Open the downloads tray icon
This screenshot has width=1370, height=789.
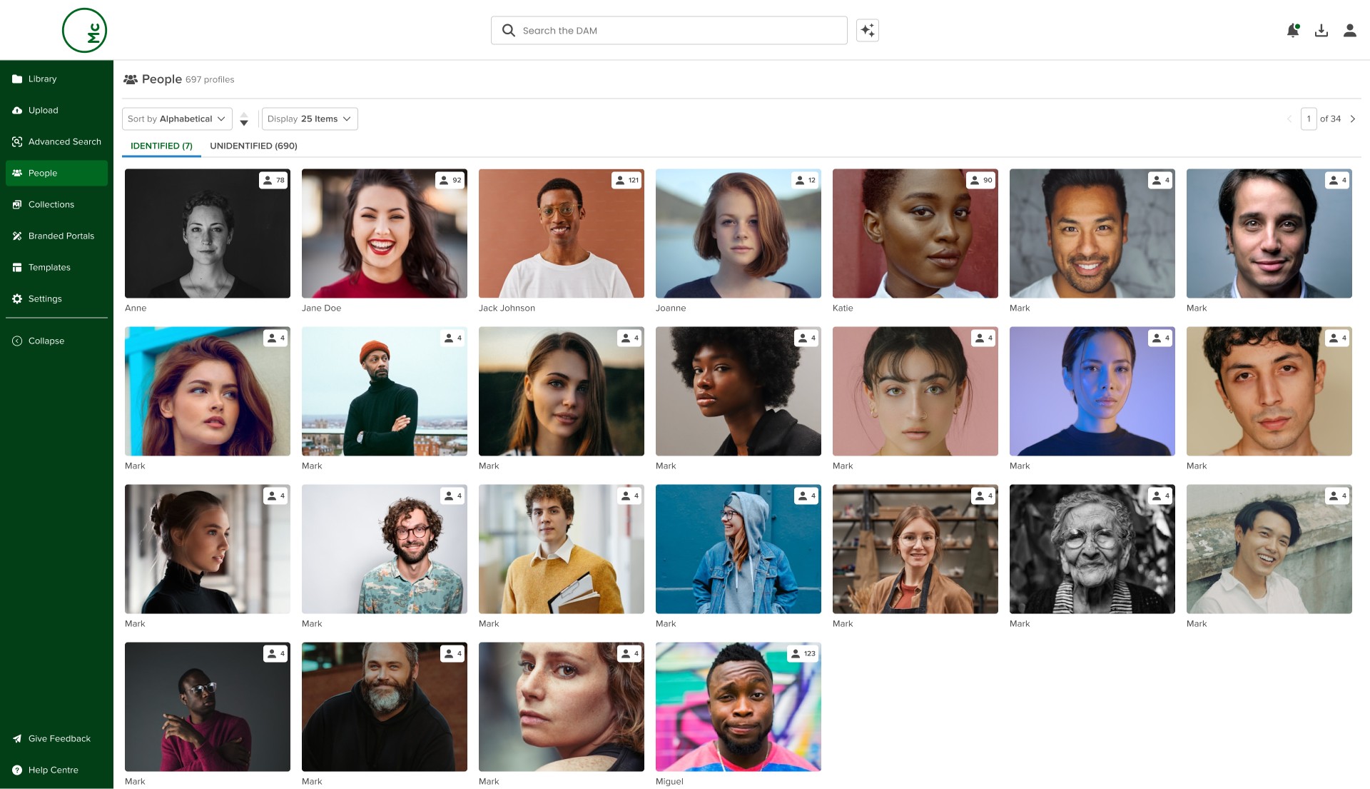point(1321,30)
